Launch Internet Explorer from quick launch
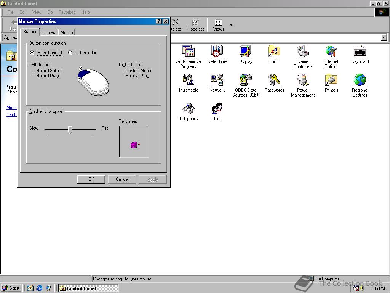This screenshot has height=293, width=390. [x=39, y=288]
